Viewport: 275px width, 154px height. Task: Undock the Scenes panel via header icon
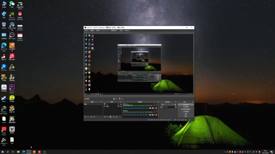pos(101,102)
